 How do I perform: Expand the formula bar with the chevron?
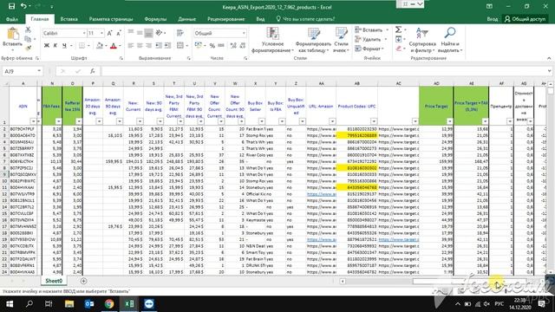[549, 71]
